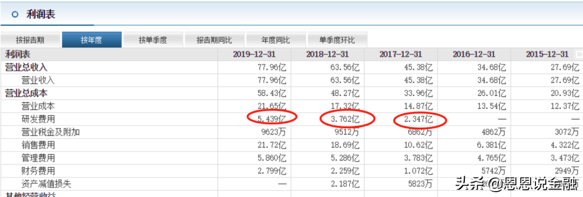Image resolution: width=583 pixels, height=197 pixels.
Task: Click 2018 营业成本 value 17.32亿
Action: 345,106
